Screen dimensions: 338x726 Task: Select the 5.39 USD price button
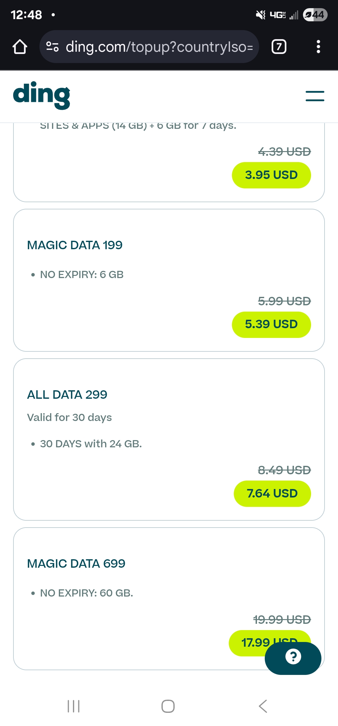click(x=271, y=324)
